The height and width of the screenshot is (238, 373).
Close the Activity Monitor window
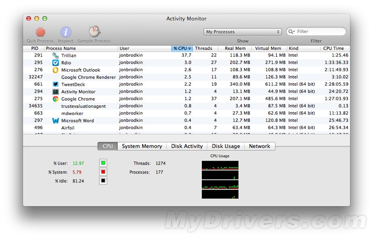(x=28, y=19)
